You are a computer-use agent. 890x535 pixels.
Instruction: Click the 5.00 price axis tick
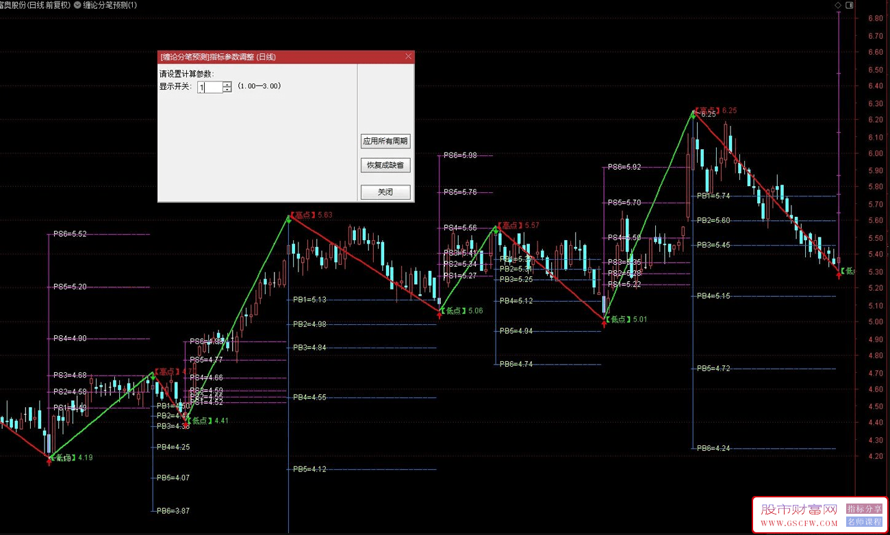[875, 322]
